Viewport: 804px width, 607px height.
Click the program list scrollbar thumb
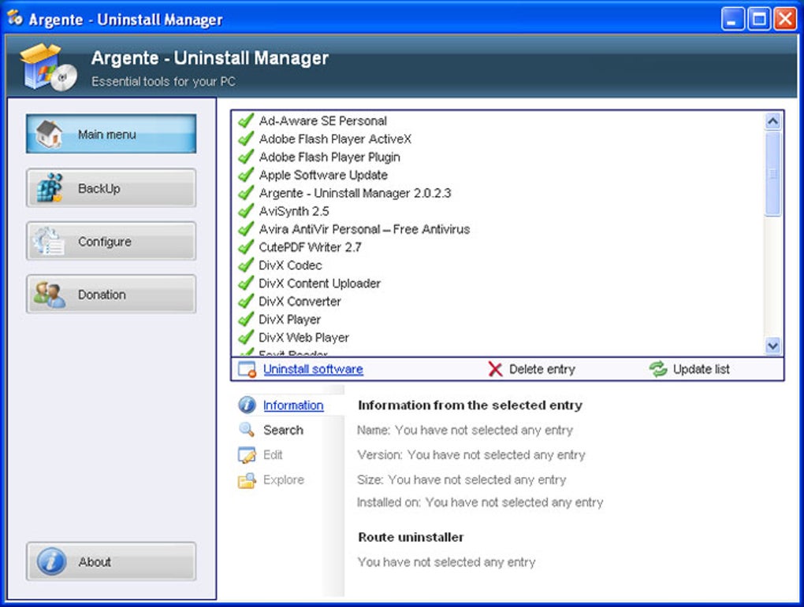point(772,174)
